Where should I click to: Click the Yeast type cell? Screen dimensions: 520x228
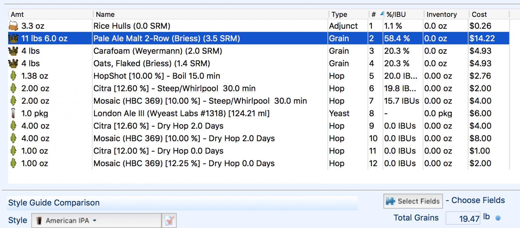[x=339, y=113]
